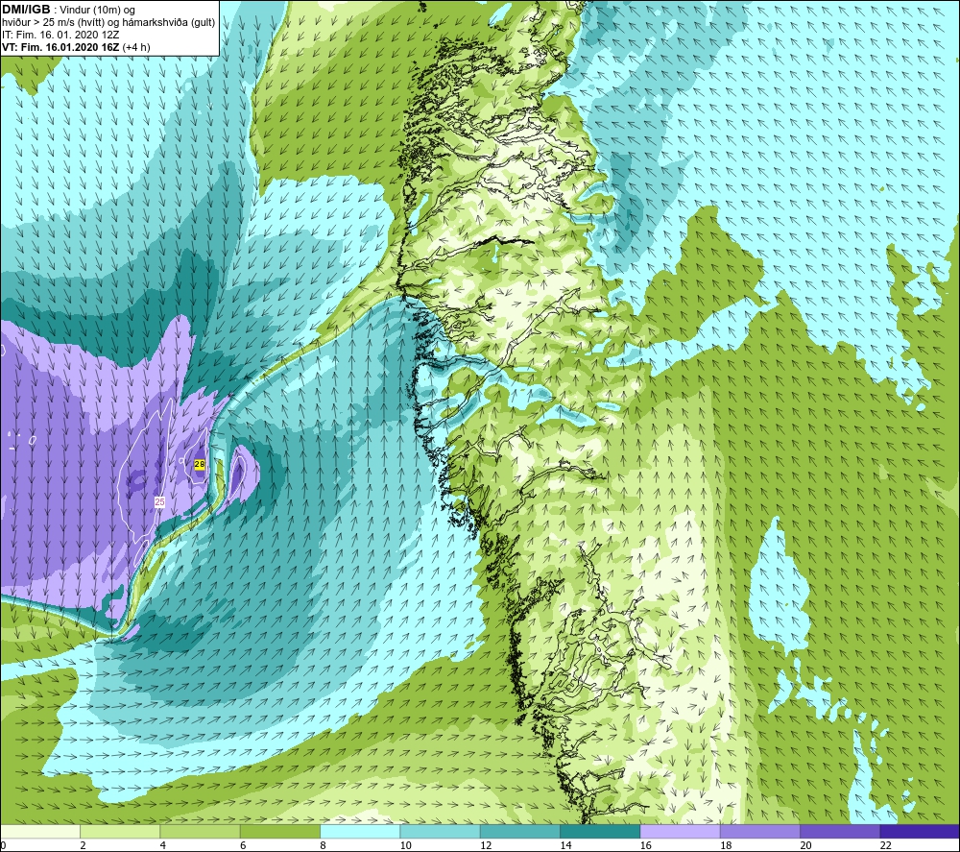Click the 12–14 m/s teal legend swatch

point(519,831)
